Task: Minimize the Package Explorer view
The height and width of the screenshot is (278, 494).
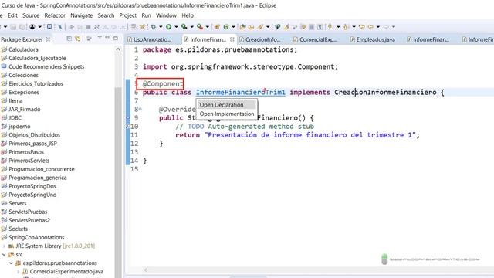Action: (107, 38)
